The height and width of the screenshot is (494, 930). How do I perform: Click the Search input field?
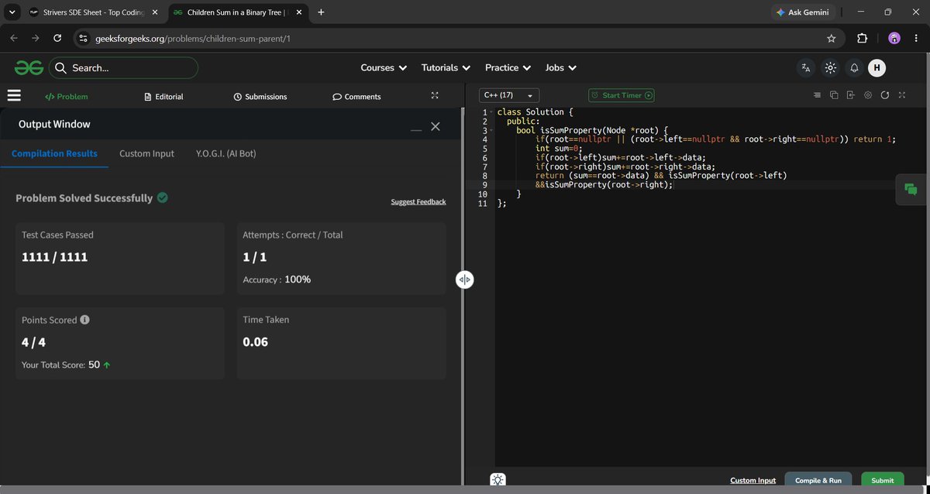point(124,68)
